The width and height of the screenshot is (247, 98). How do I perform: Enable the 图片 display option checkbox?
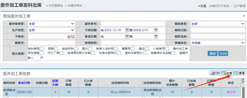click(90, 48)
